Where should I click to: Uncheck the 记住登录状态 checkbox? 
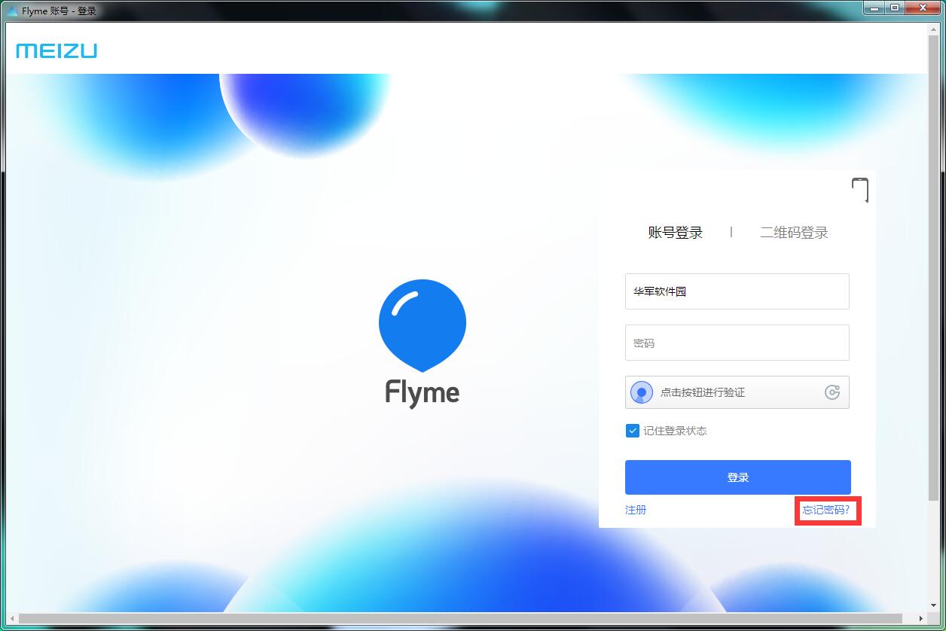(x=632, y=431)
